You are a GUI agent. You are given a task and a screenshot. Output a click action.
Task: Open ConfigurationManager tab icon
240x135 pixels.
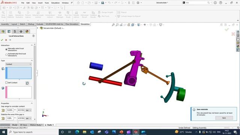[x=15, y=31]
